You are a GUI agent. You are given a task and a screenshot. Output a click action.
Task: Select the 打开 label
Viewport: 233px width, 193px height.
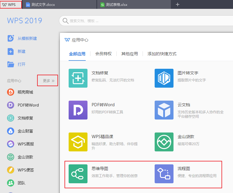point(22,64)
